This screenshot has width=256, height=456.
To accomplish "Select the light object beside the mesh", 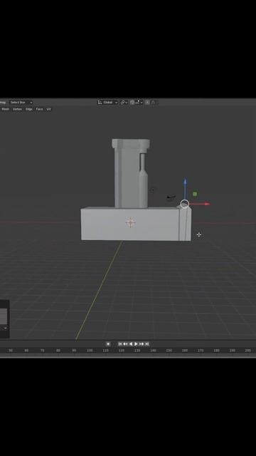I will 152,190.
